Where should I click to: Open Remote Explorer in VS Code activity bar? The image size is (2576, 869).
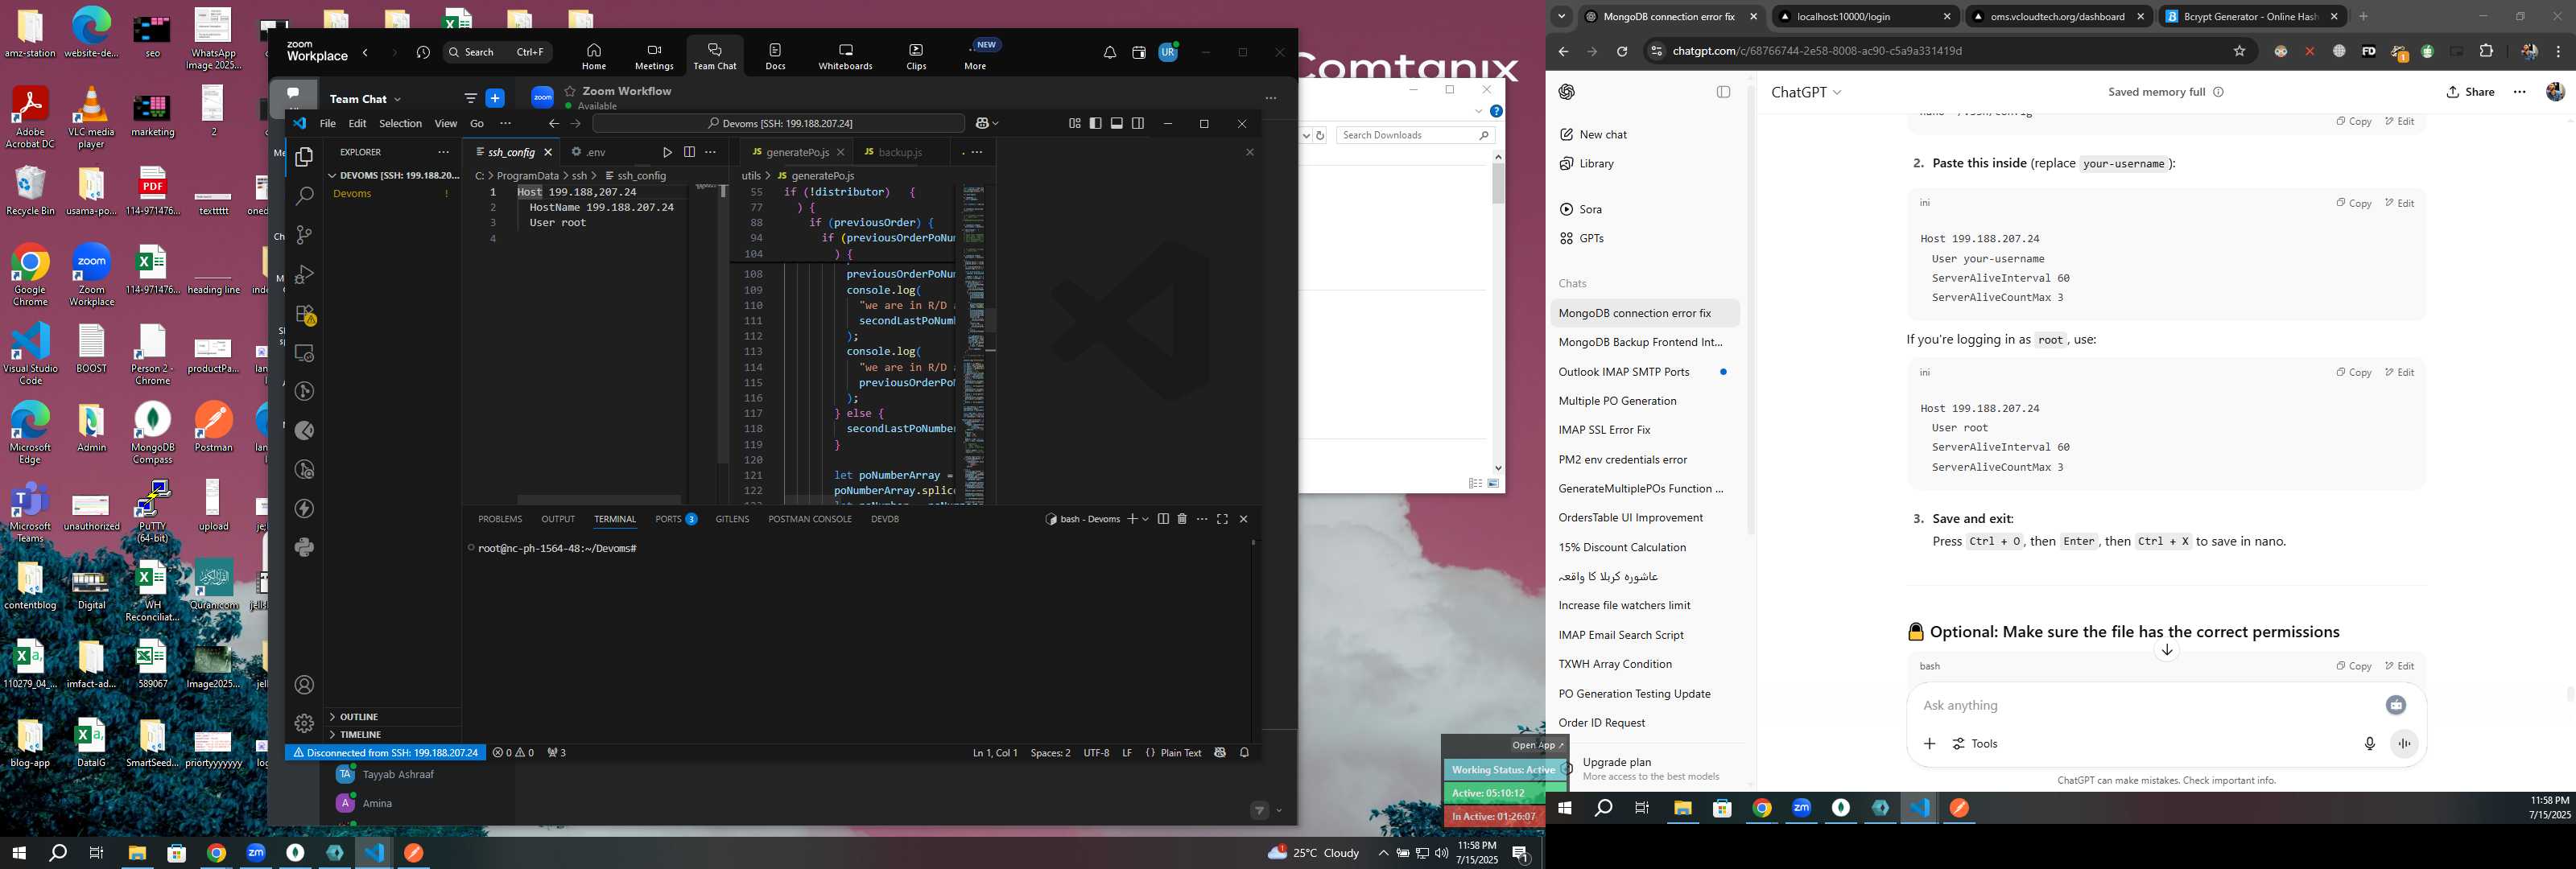click(305, 353)
